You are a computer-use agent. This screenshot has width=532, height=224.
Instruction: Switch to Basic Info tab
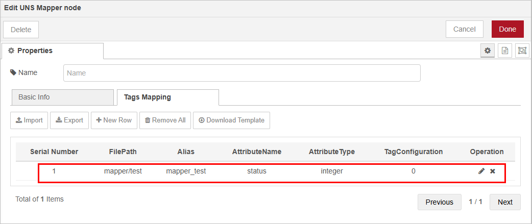[x=61, y=97]
